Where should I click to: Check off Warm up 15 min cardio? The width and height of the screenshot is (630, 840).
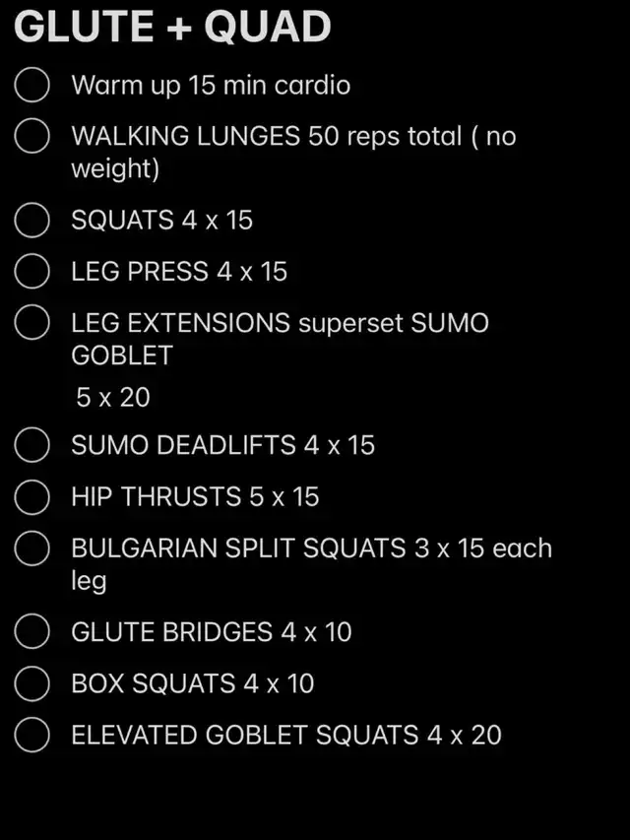[32, 85]
